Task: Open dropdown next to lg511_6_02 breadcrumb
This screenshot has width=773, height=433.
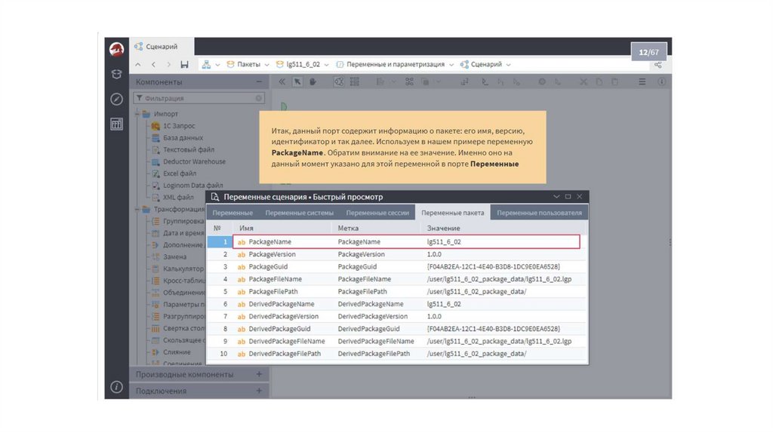Action: (326, 65)
